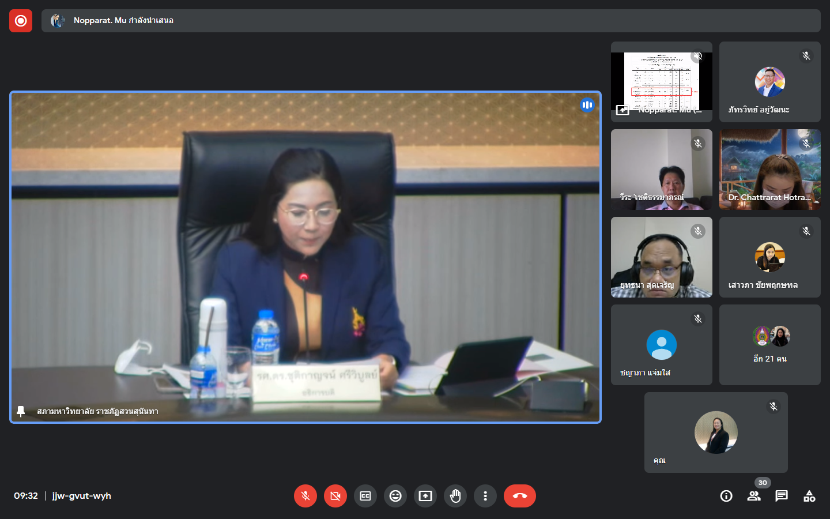Click the present screen button
This screenshot has height=519, width=830.
click(425, 496)
